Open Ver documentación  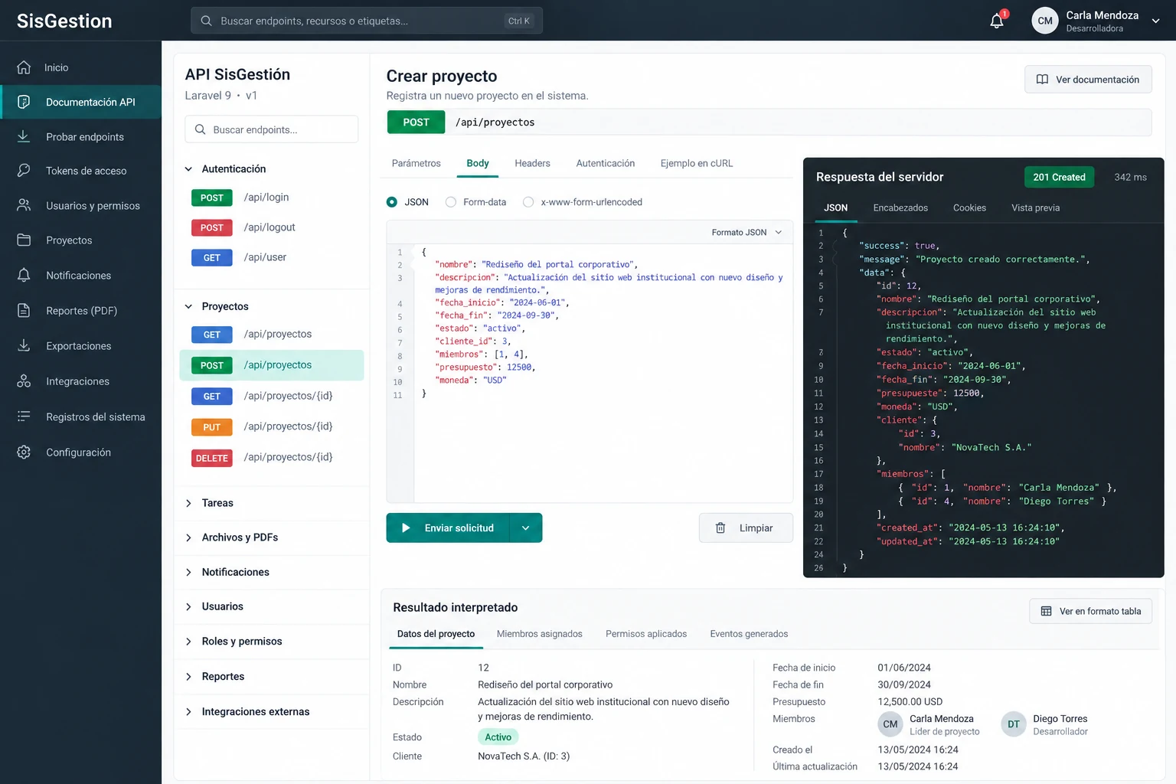tap(1088, 80)
